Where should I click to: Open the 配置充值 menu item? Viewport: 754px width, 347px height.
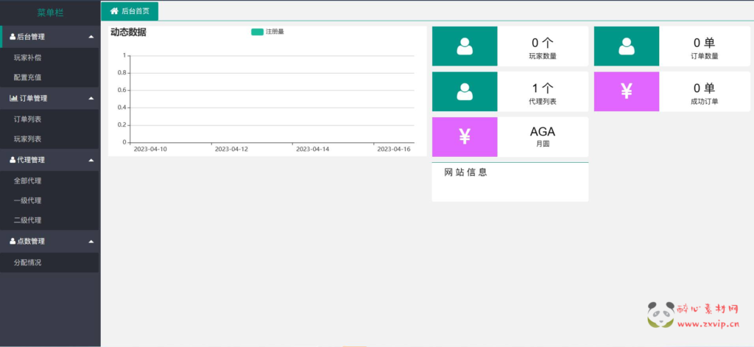click(x=28, y=77)
